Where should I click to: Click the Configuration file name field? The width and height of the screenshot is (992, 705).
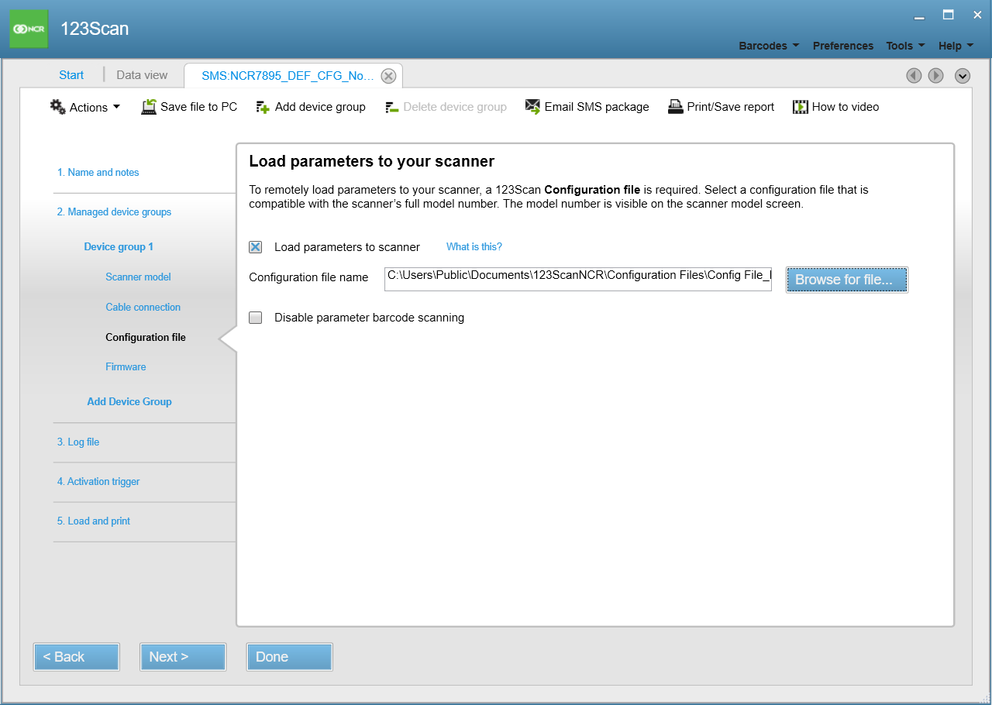(x=578, y=279)
